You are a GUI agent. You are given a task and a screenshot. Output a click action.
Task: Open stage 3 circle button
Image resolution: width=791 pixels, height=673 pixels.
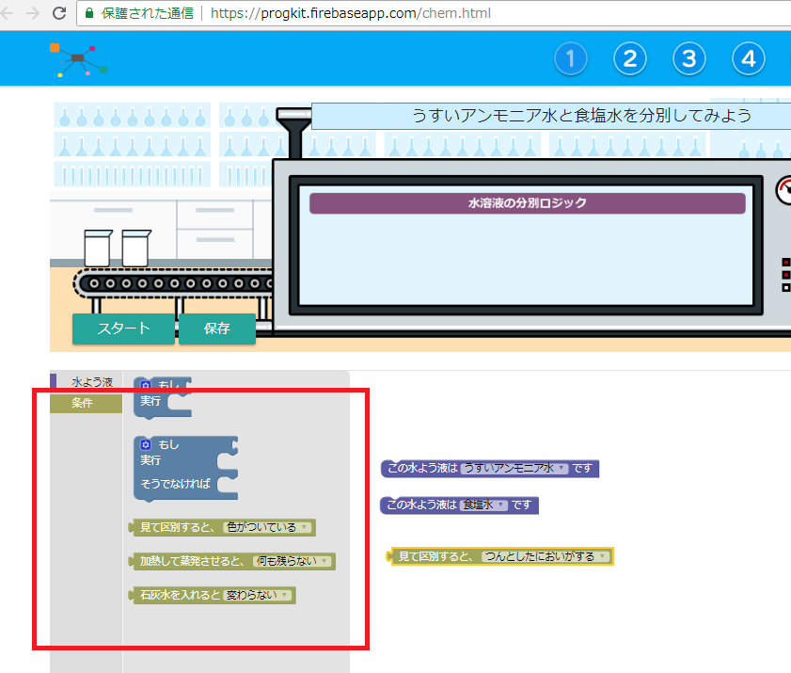click(689, 58)
